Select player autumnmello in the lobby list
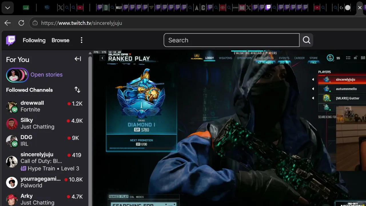Image resolution: width=366 pixels, height=206 pixels. coord(342,89)
